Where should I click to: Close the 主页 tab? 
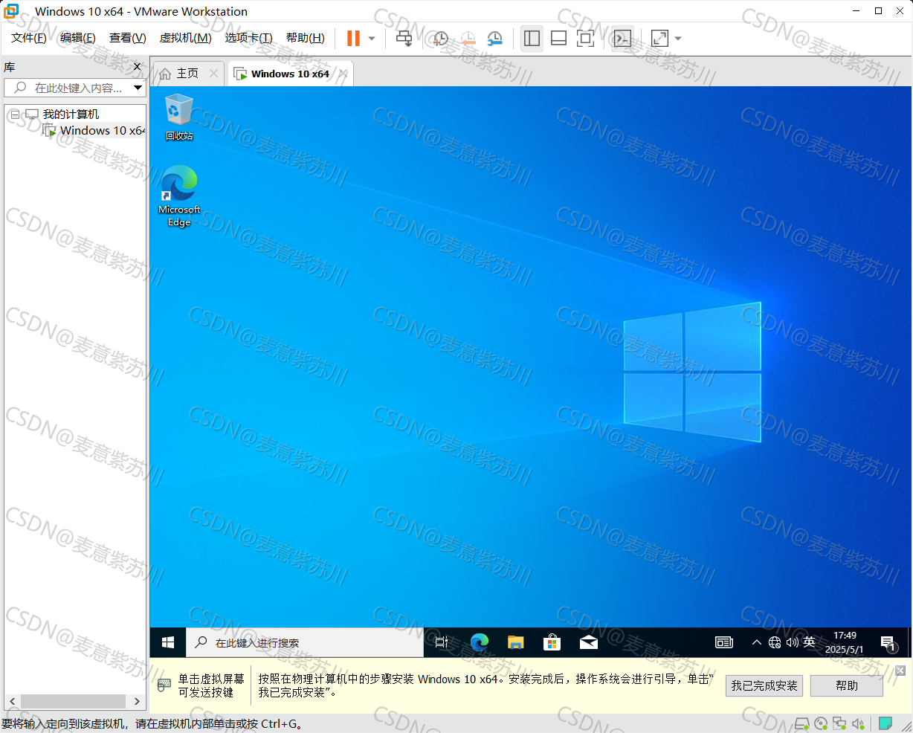pyautogui.click(x=214, y=73)
